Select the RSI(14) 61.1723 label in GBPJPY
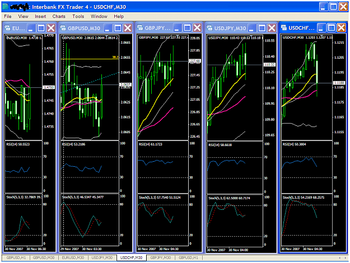 [x=151, y=144]
